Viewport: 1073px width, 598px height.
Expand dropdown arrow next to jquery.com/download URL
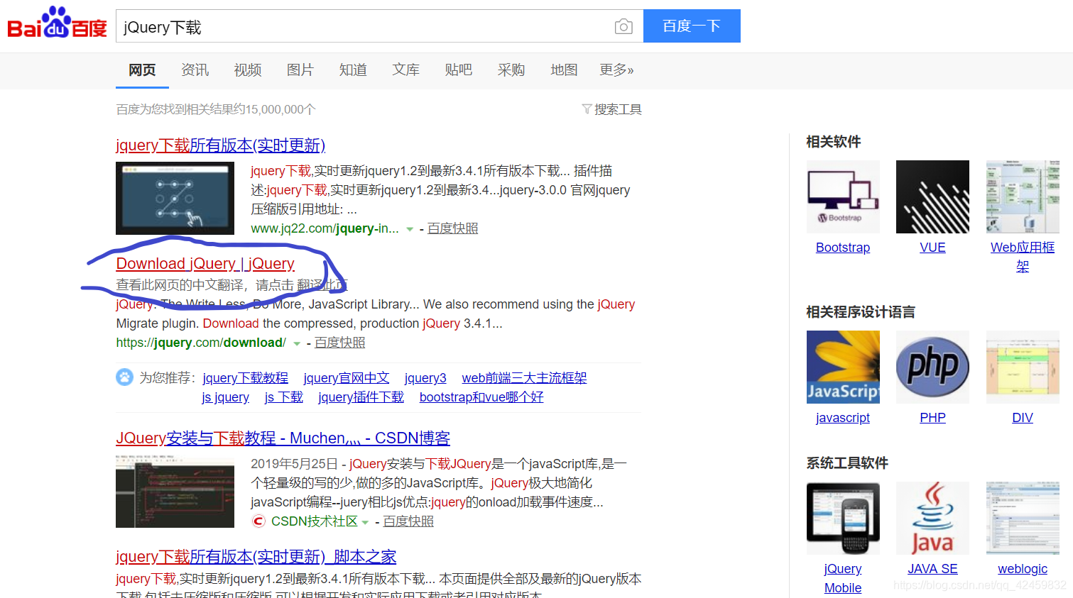click(x=297, y=343)
